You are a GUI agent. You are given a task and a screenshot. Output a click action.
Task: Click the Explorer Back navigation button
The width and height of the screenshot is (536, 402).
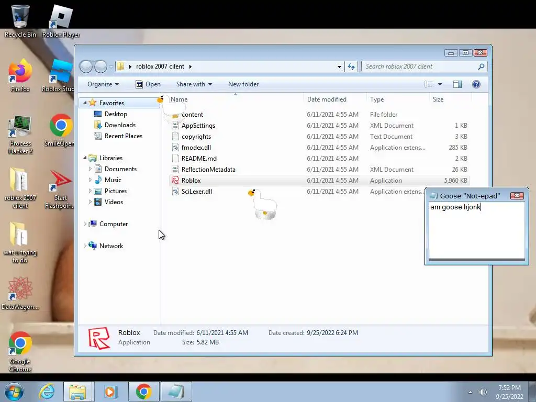(86, 66)
